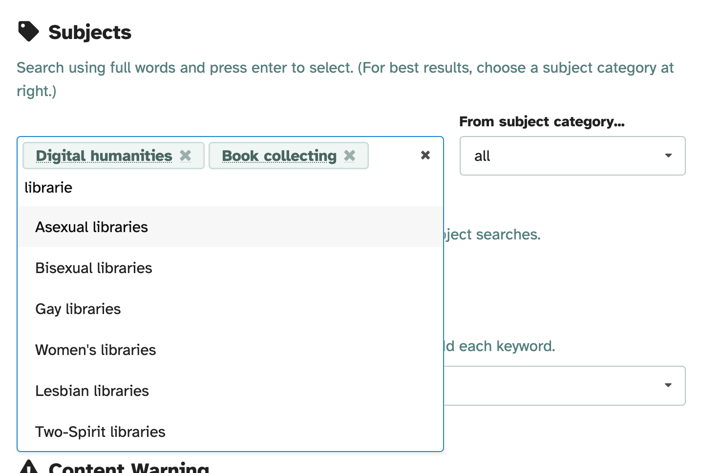Click the arrow on the "all" category select
721x473 pixels.
pos(668,156)
